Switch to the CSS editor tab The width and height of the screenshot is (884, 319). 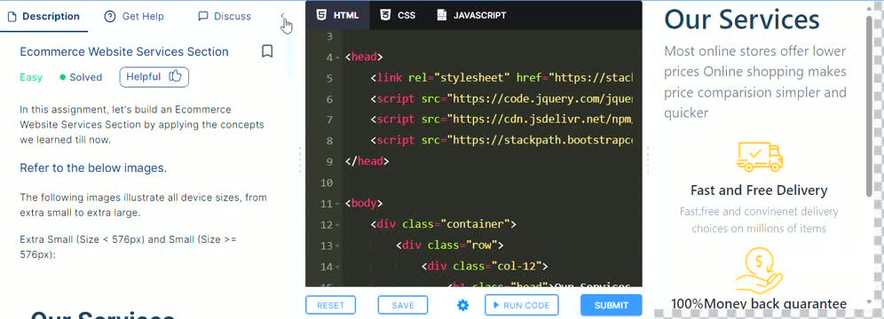(x=398, y=15)
